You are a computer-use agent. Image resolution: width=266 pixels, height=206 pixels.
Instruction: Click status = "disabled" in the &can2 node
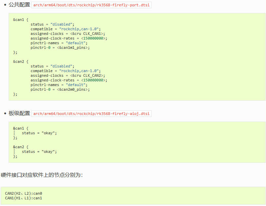[53, 66]
